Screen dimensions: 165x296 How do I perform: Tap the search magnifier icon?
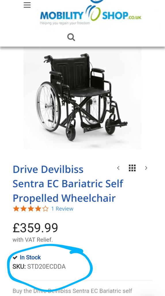click(71, 37)
